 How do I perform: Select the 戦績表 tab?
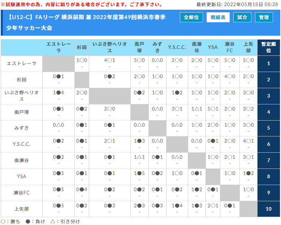pos(218,17)
